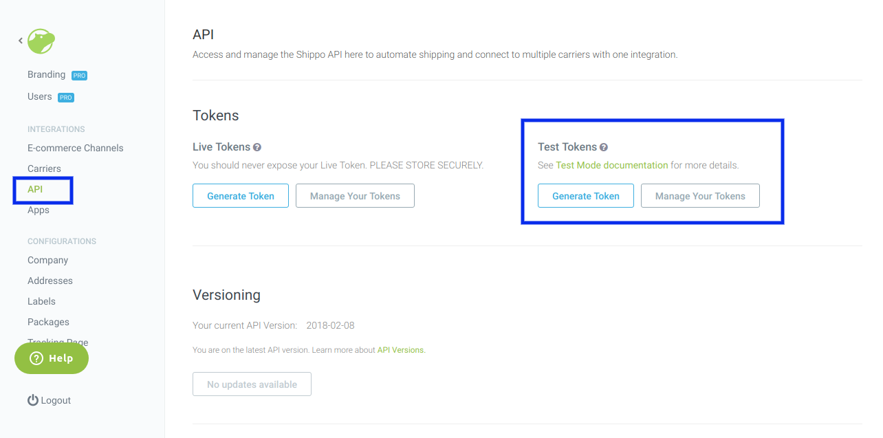The width and height of the screenshot is (883, 438).
Task: Open Test Mode documentation link
Action: pyautogui.click(x=612, y=165)
